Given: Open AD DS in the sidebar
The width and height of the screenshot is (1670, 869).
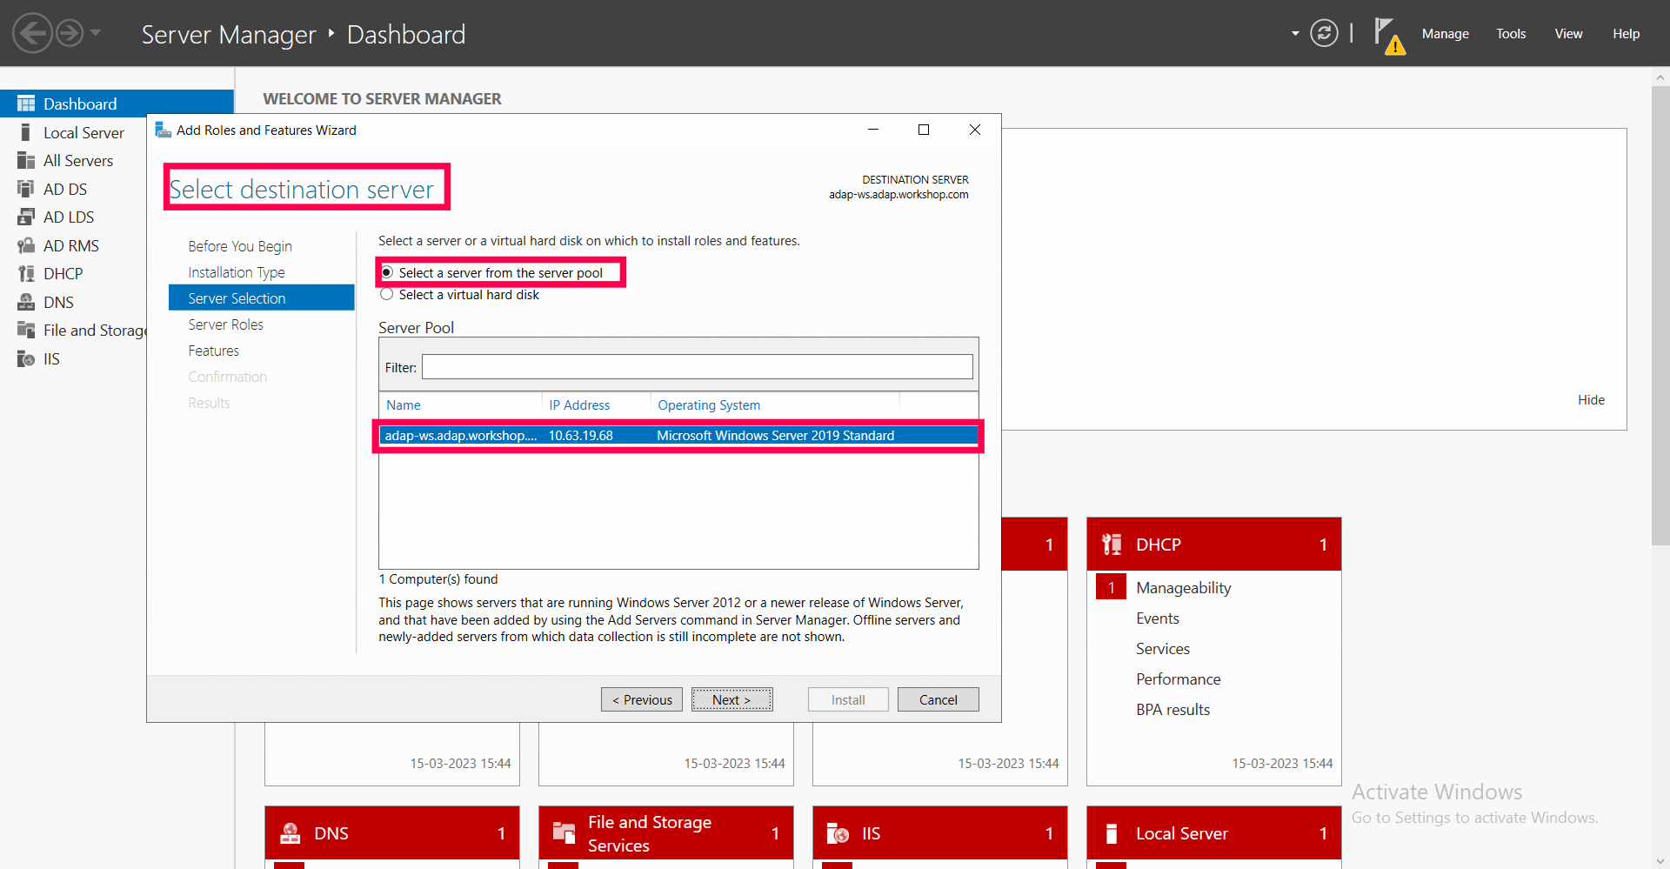Looking at the screenshot, I should tap(65, 189).
